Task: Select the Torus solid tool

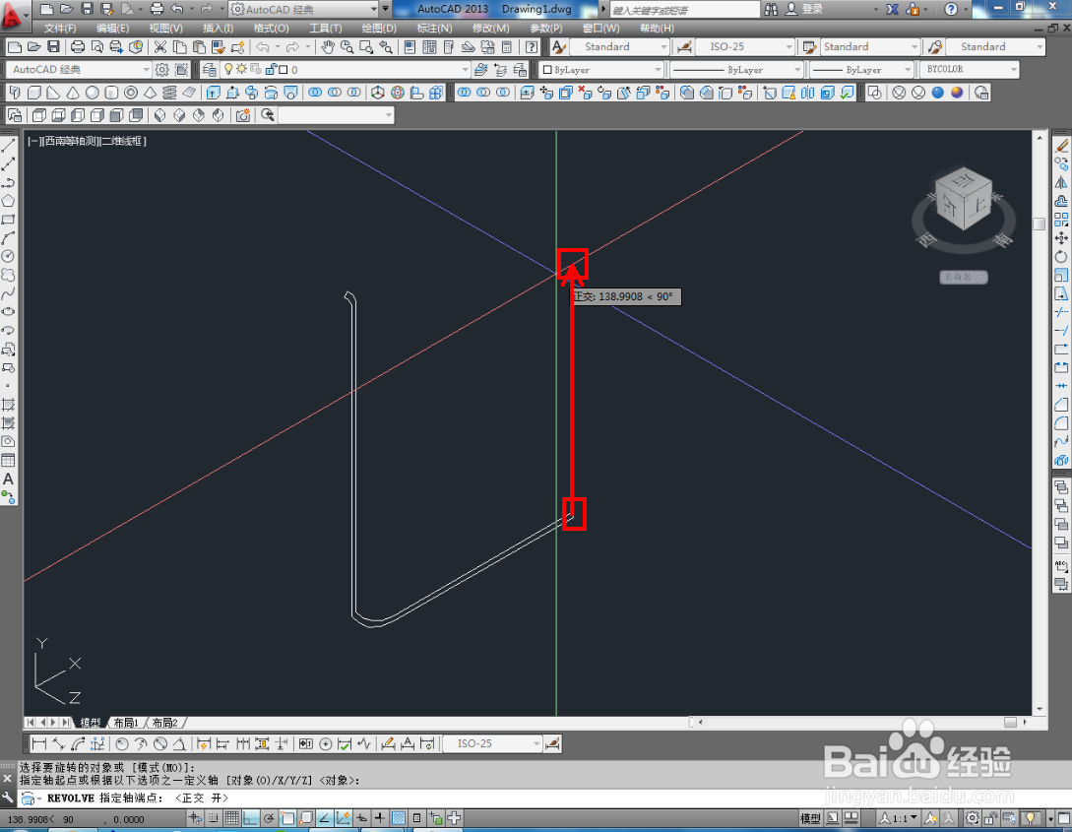Action: coord(131,93)
